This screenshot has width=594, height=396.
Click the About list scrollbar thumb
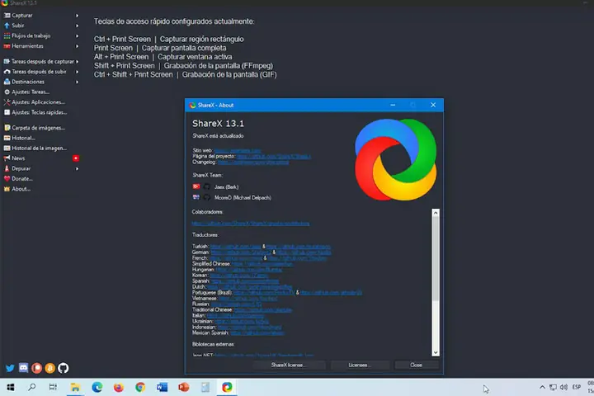[436, 259]
